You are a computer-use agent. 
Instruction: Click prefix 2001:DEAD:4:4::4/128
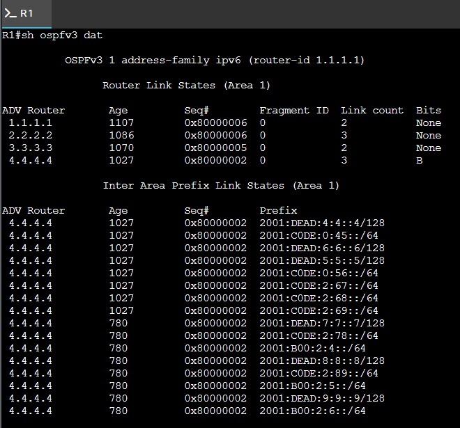pyautogui.click(x=322, y=223)
